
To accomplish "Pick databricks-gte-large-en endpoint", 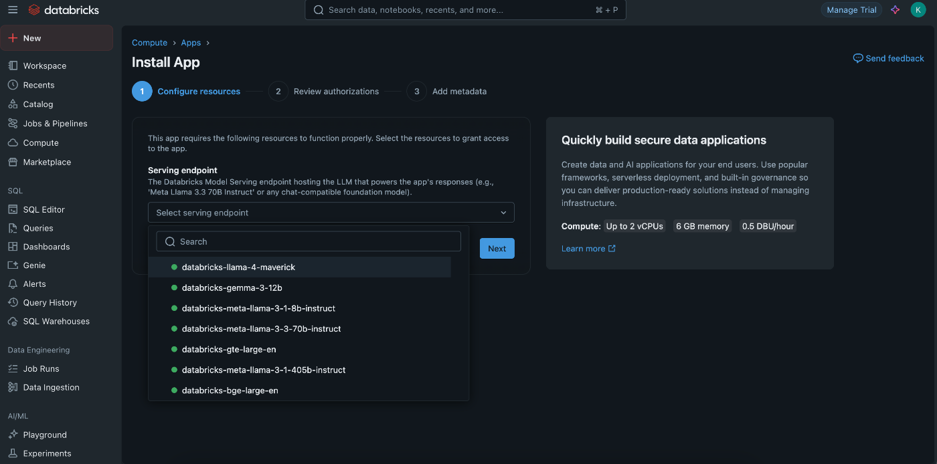I will click(300, 350).
